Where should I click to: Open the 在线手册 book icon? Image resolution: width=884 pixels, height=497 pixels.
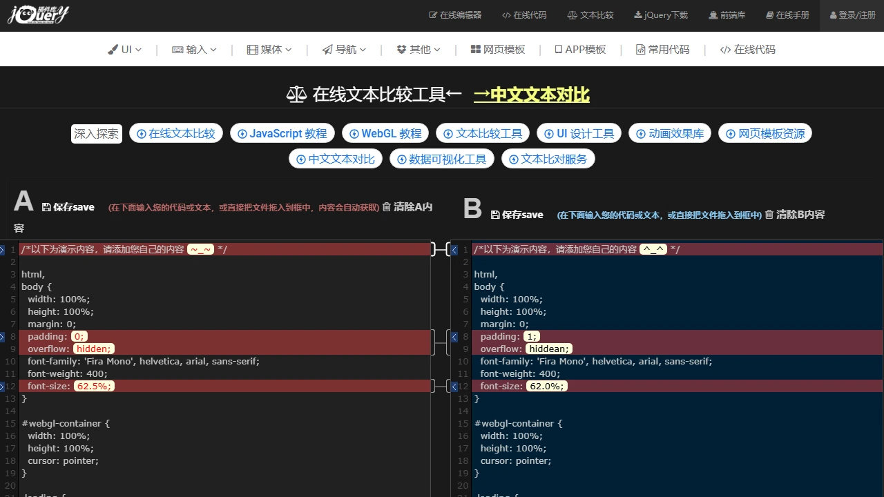tap(769, 14)
